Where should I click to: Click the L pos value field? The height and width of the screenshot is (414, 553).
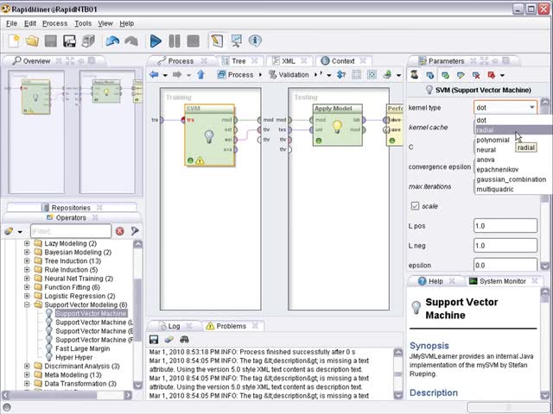[505, 226]
